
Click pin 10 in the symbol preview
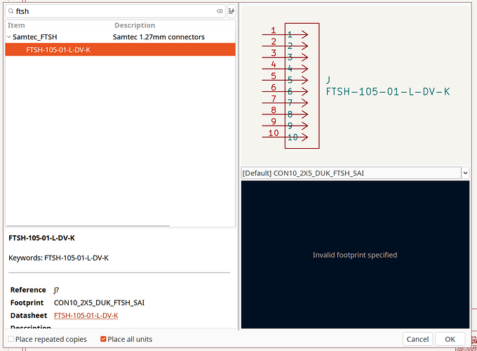[285, 137]
